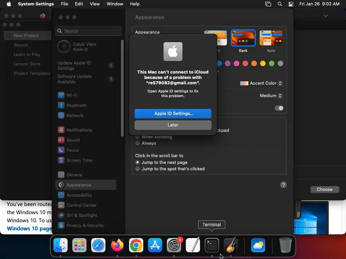The width and height of the screenshot is (346, 259).
Task: Select Jump to the spot that's clicked
Action: (138, 169)
